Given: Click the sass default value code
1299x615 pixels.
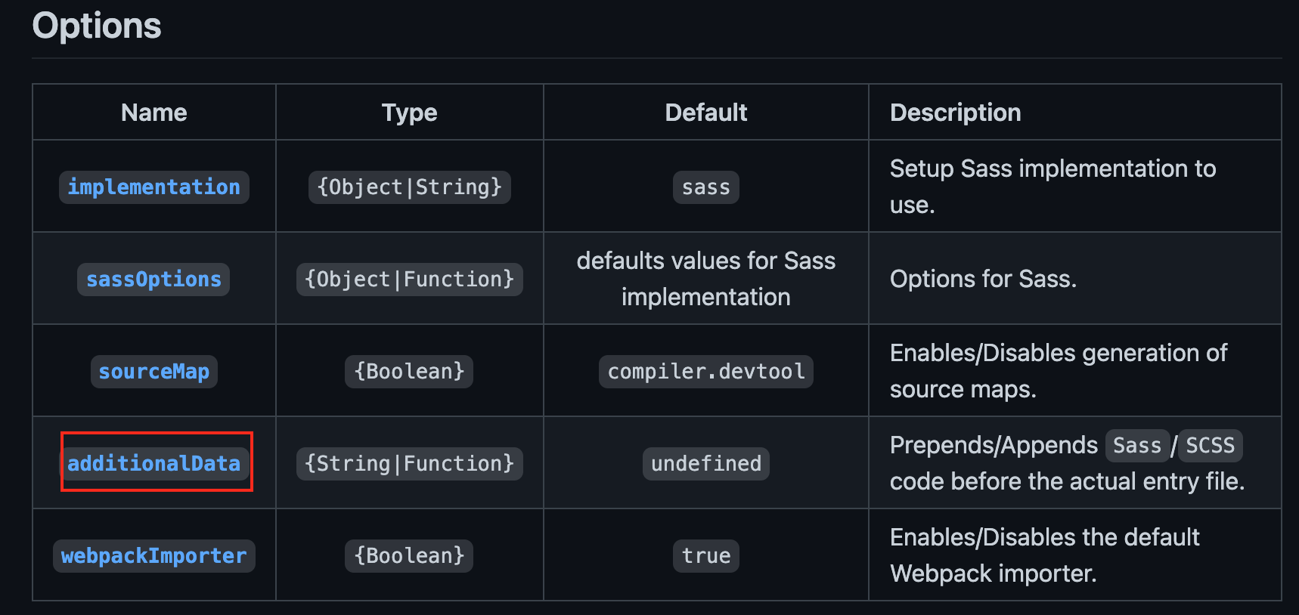Looking at the screenshot, I should (705, 187).
